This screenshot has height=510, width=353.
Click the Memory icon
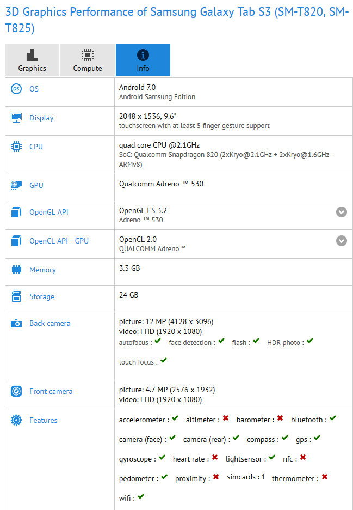pyautogui.click(x=17, y=270)
